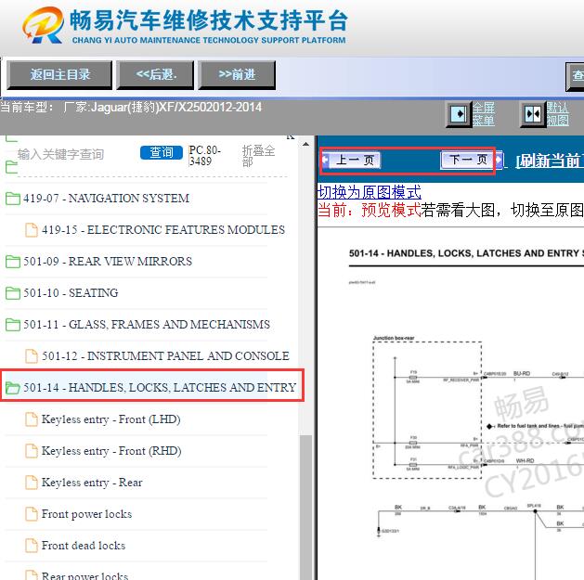Click the page icon of Front power locks
Image resolution: width=584 pixels, height=580 pixels.
(x=32, y=514)
